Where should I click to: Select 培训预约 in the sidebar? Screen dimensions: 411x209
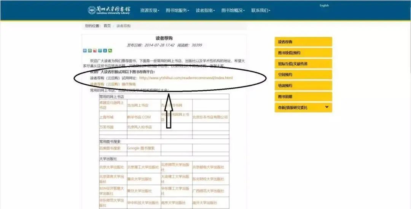pos(303,85)
